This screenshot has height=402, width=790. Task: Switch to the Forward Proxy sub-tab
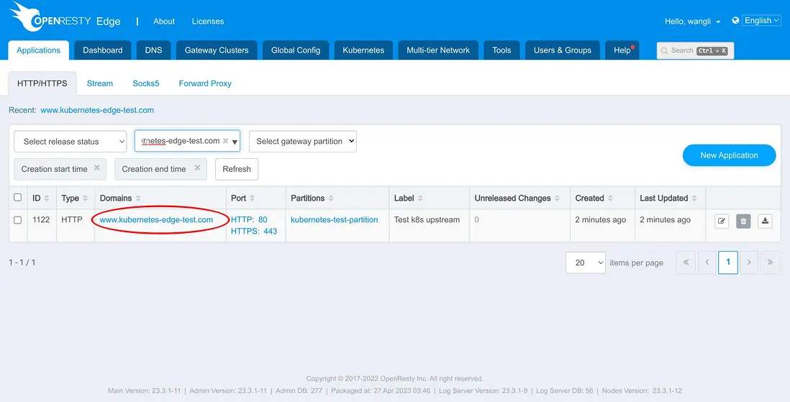pos(205,83)
